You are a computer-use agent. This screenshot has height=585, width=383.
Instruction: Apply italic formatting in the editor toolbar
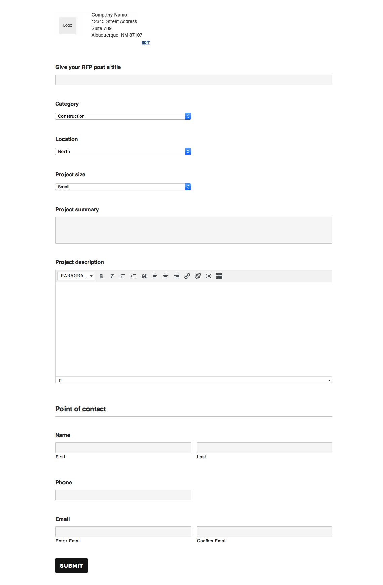112,276
